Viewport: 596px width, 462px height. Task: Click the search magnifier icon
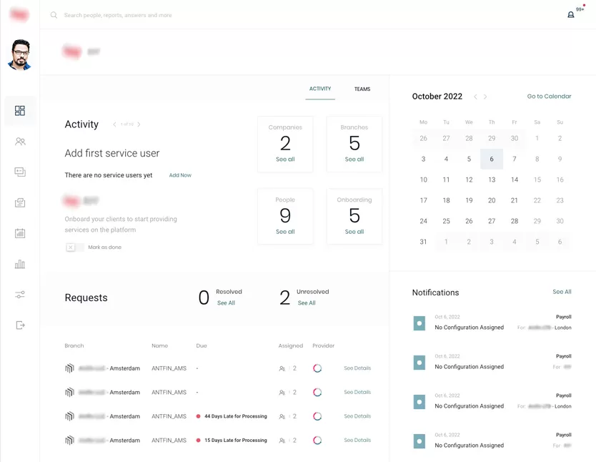54,15
